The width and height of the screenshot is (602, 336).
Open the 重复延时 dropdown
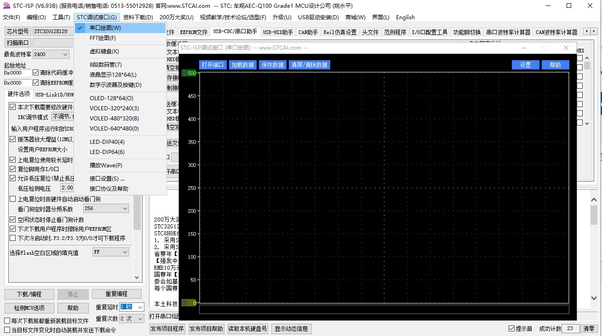(140, 307)
